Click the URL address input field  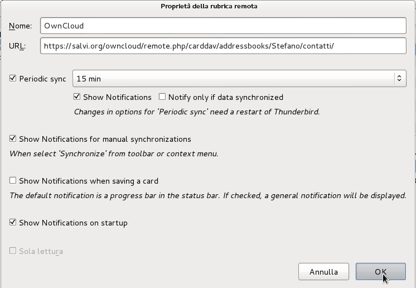pyautogui.click(x=223, y=46)
